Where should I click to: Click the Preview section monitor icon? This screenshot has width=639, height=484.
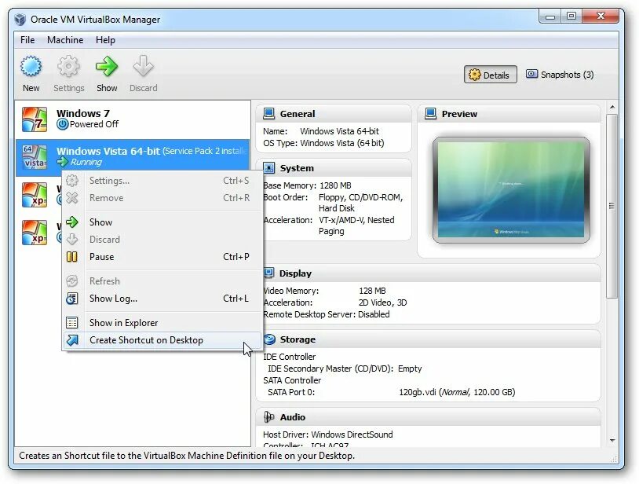coord(430,114)
